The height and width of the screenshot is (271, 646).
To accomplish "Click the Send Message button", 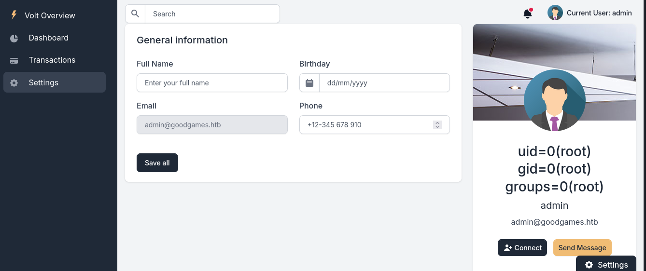I will [x=582, y=248].
